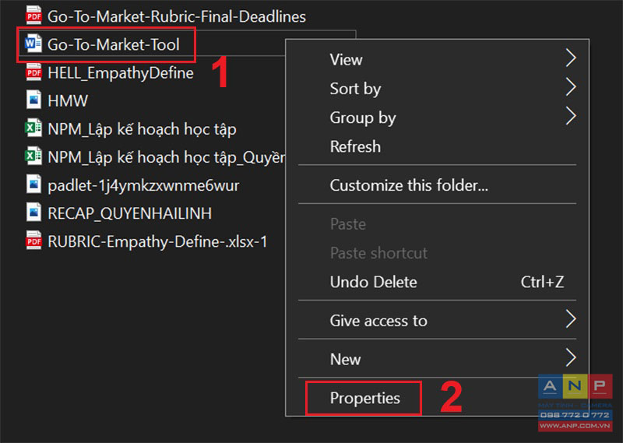Click the ANP logo watermark
This screenshot has width=623, height=443.
coord(575,403)
